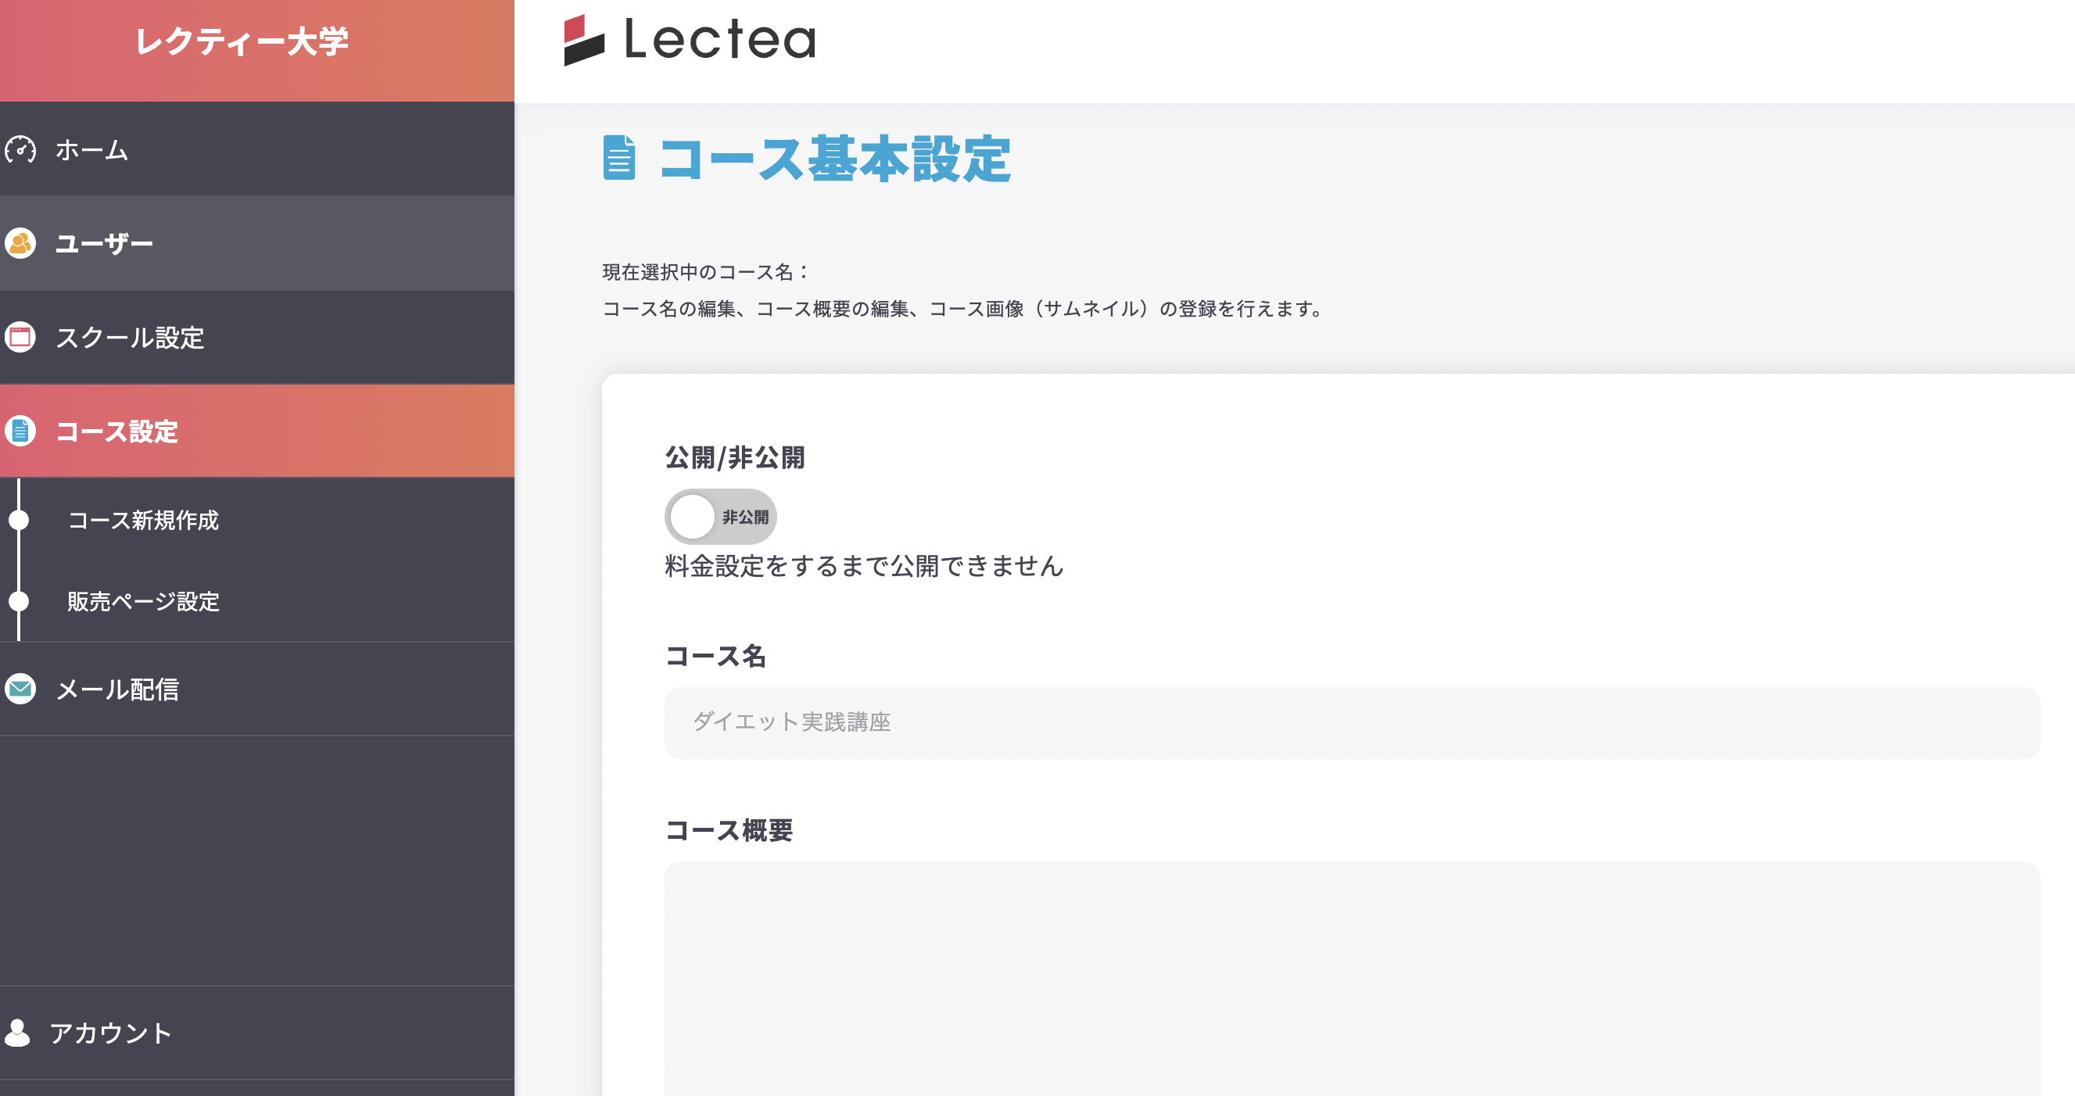Click the Home speedometer icon
Image resolution: width=2075 pixels, height=1096 pixels.
[20, 150]
